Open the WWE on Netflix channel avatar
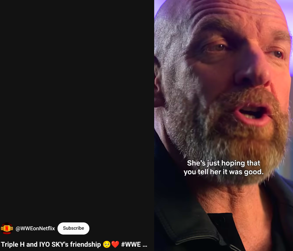 7,228
